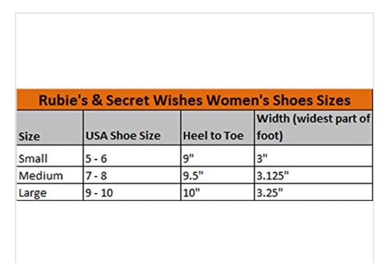This screenshot has height=263, width=389.
Task: Select the 10" heel to toe cell
Action: pyautogui.click(x=217, y=192)
